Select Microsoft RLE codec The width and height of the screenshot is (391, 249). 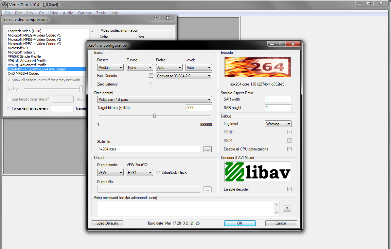18,48
